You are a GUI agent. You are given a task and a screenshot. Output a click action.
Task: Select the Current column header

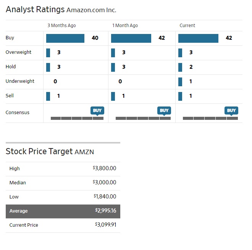187,26
